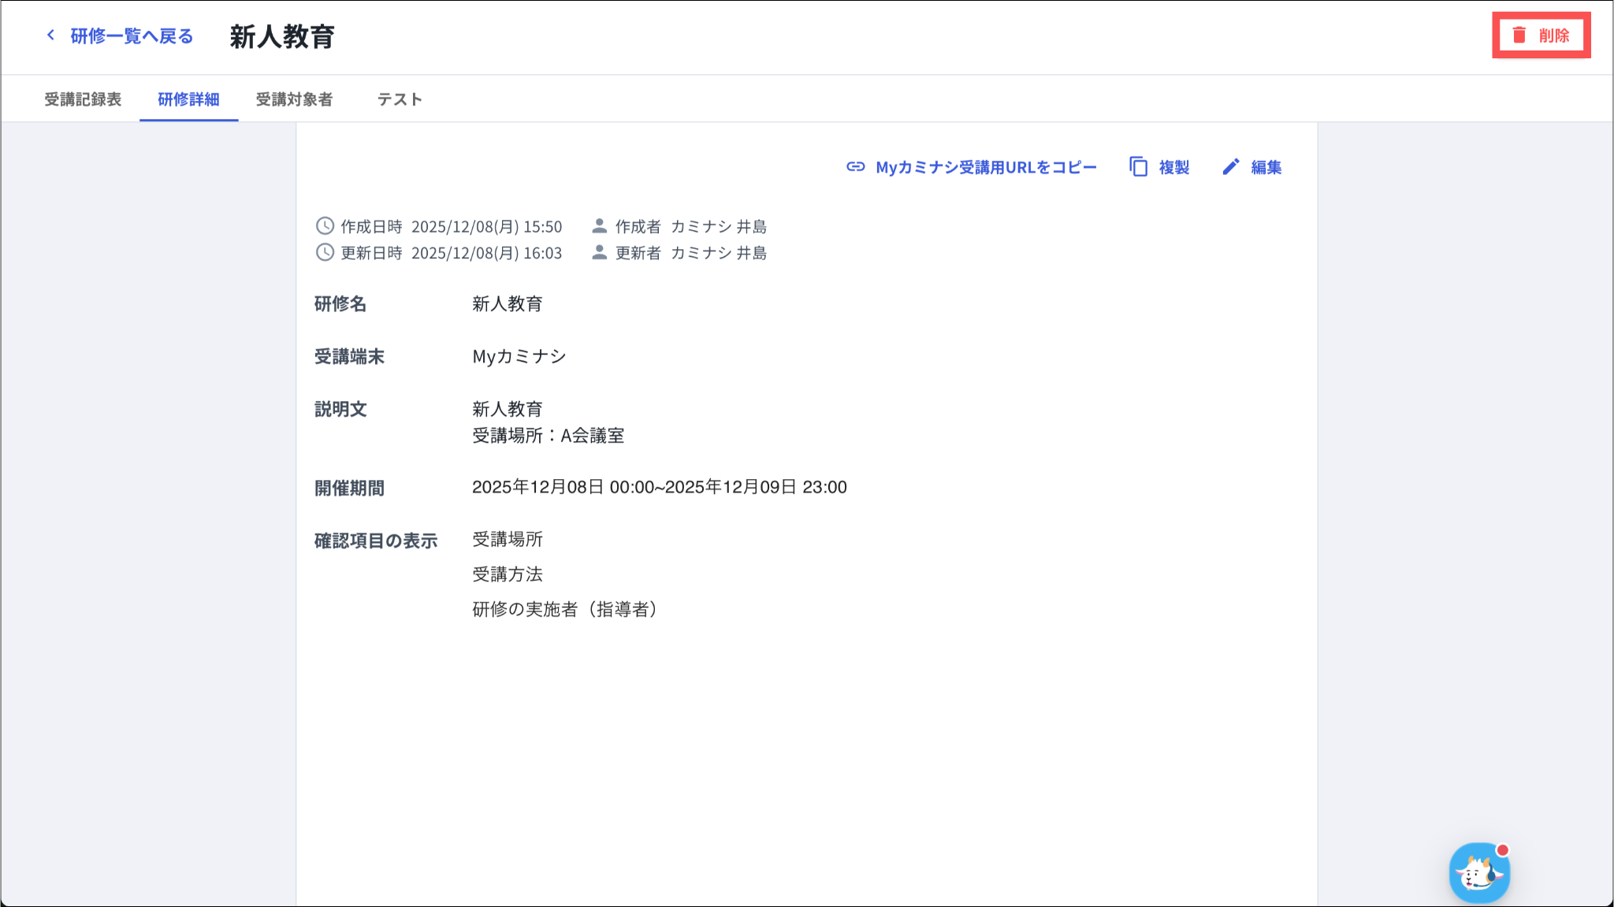Open the 受講対象者 tab
This screenshot has height=907, width=1614.
294,99
